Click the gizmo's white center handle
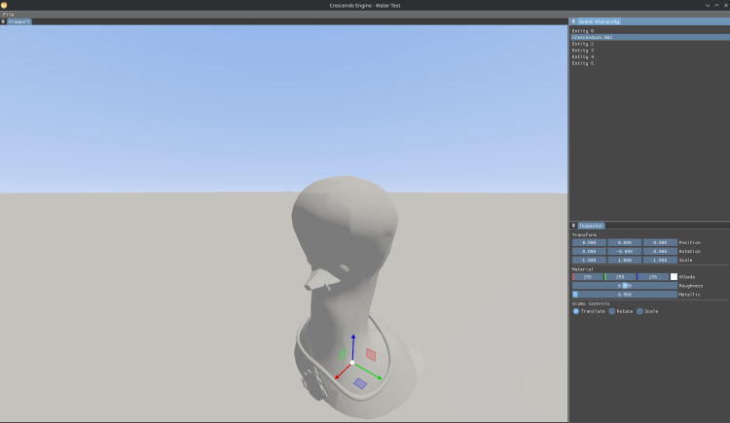This screenshot has width=730, height=423. (x=352, y=363)
